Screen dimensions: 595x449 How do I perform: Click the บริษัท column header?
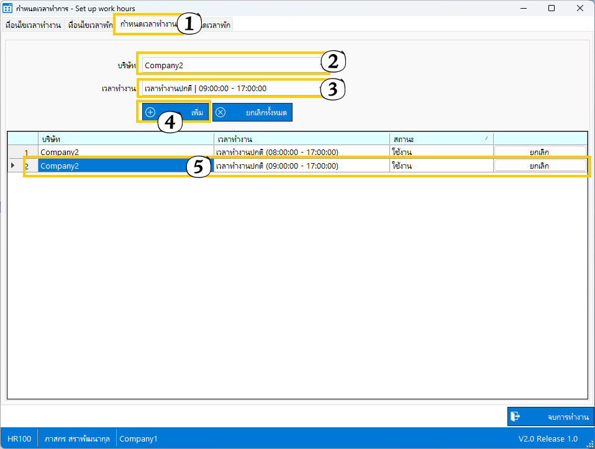coord(124,138)
